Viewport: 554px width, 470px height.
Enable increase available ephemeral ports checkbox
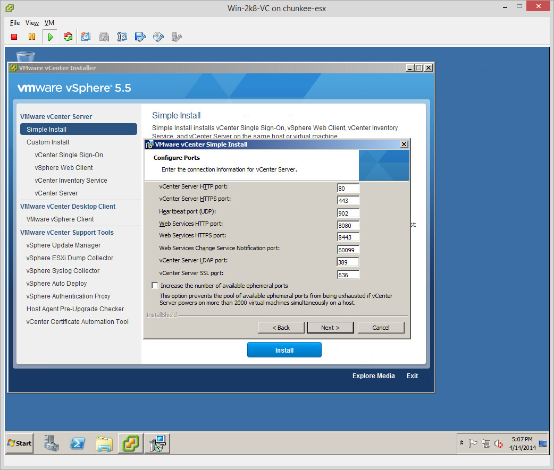[x=155, y=286]
